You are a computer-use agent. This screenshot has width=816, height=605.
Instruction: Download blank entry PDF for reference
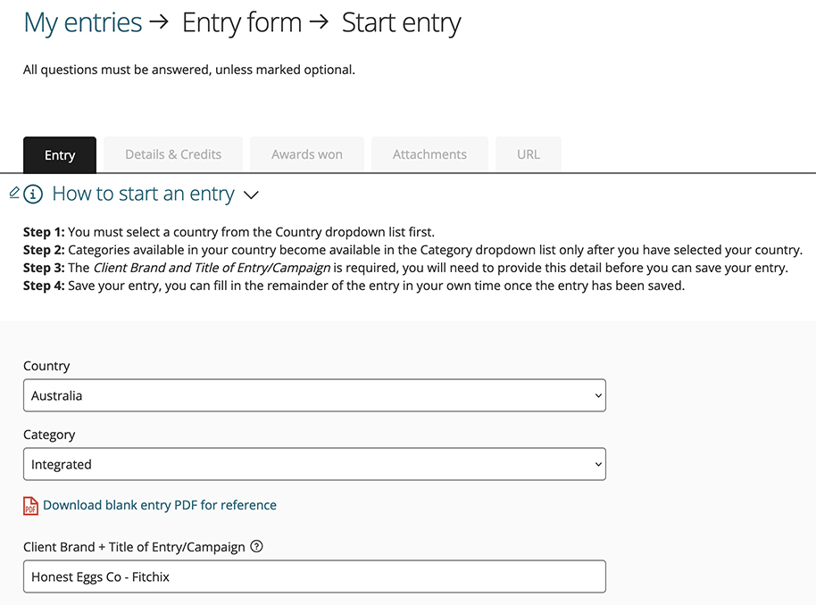(x=160, y=505)
